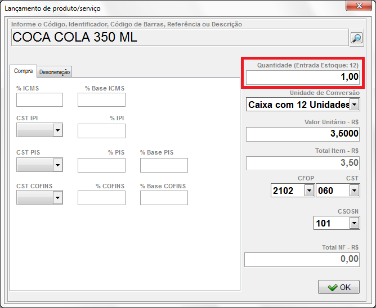The width and height of the screenshot is (376, 308).
Task: Click the % IPI input field
Action: click(101, 131)
